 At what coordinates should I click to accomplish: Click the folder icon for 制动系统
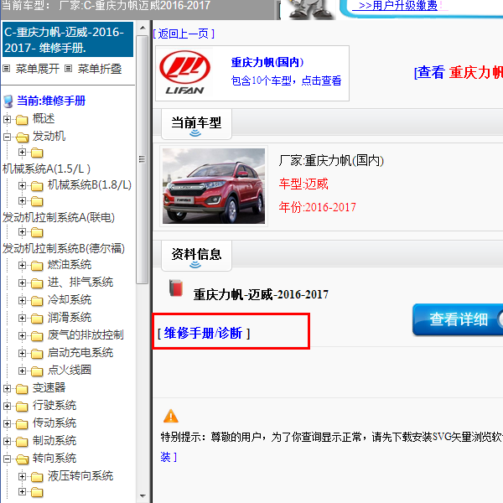click(x=22, y=442)
